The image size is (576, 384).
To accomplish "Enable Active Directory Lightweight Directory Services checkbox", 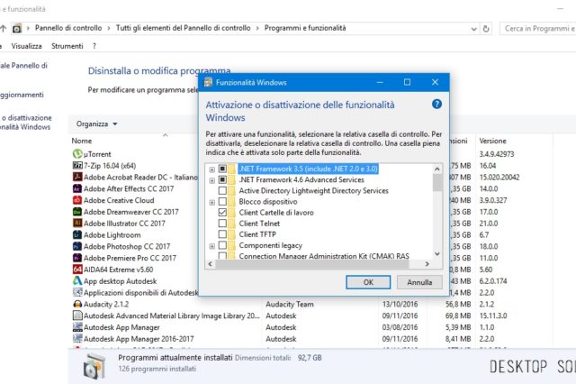I will [x=222, y=190].
